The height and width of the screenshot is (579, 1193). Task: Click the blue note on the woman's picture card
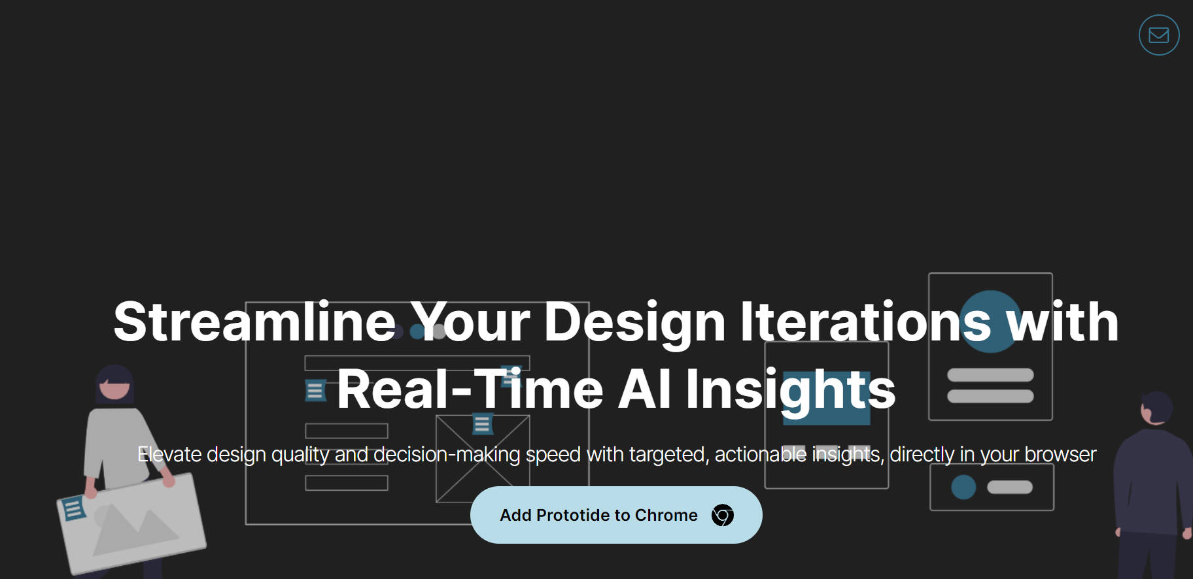tap(73, 508)
